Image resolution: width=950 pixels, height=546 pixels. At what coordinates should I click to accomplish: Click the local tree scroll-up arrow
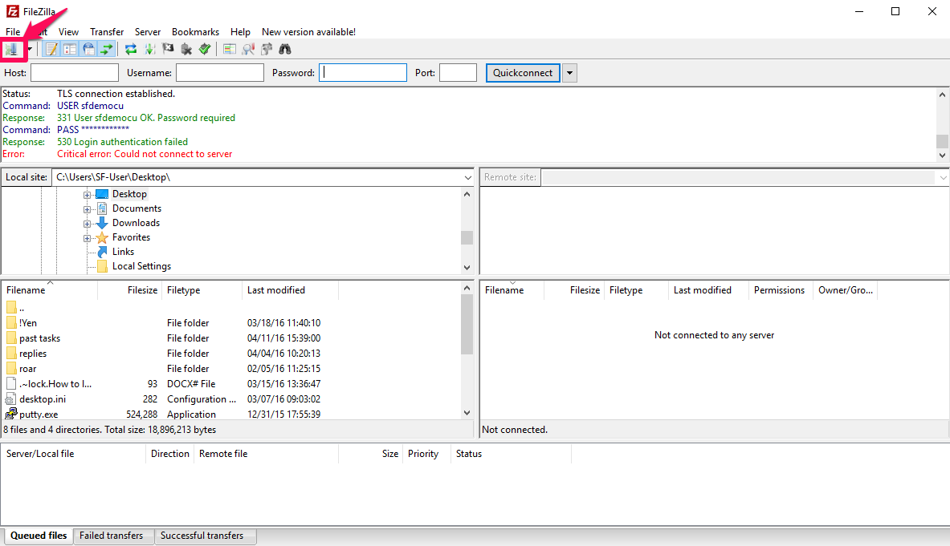point(467,195)
